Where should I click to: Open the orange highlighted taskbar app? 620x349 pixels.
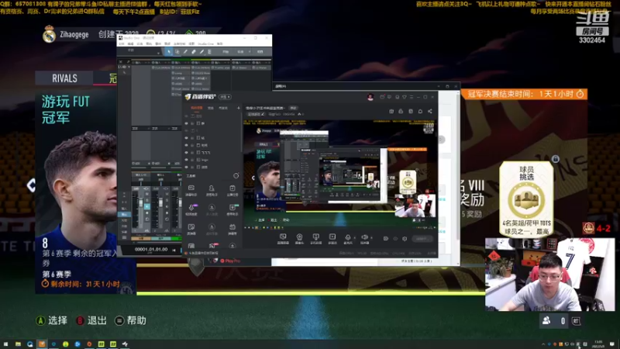tap(42, 344)
